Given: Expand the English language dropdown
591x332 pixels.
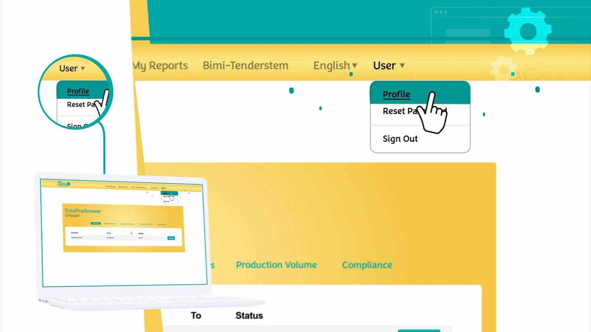Looking at the screenshot, I should pos(334,66).
